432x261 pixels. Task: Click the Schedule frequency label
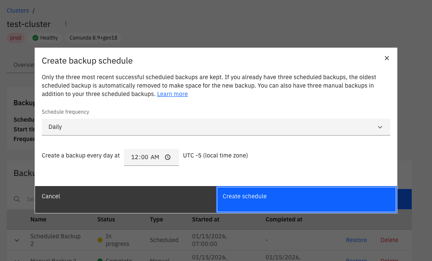click(x=65, y=112)
